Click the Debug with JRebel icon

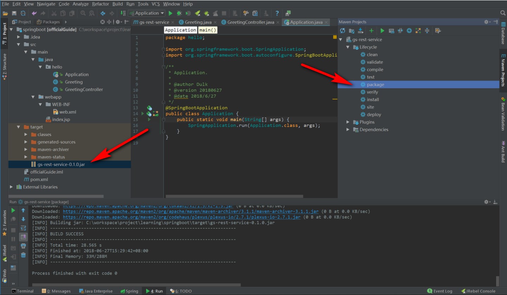206,13
